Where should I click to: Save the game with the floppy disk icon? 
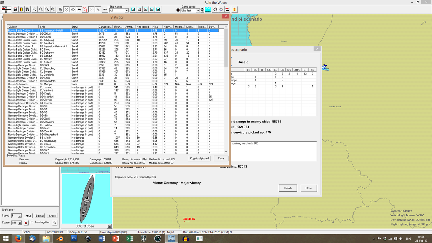[x=15, y=9]
